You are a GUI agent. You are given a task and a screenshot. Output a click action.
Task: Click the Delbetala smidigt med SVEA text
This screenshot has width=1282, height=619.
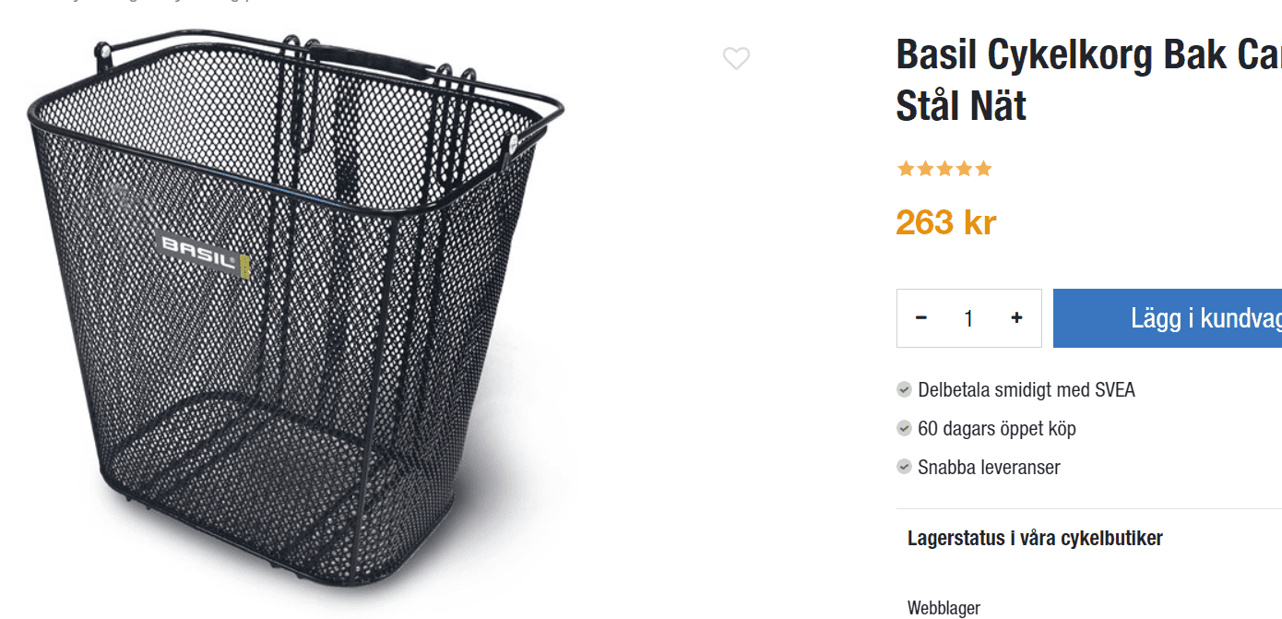1027,389
